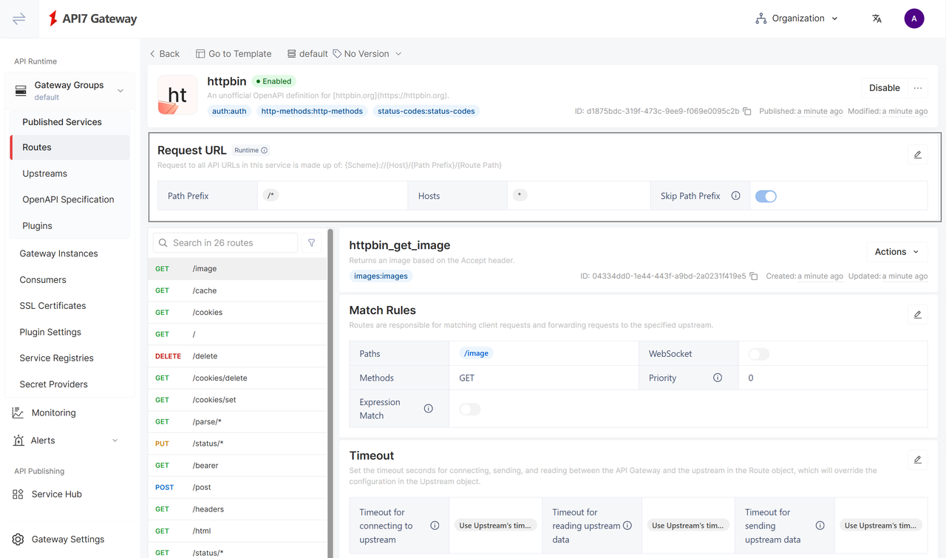Viewport: 946px width, 558px height.
Task: Show info for sending upstream data timeout
Action: (820, 525)
